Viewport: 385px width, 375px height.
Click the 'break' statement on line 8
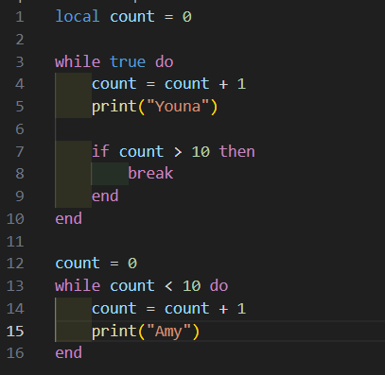[150, 173]
